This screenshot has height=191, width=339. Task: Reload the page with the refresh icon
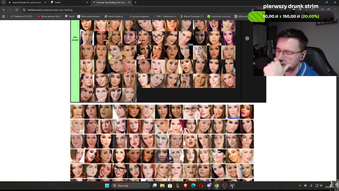pos(16,10)
